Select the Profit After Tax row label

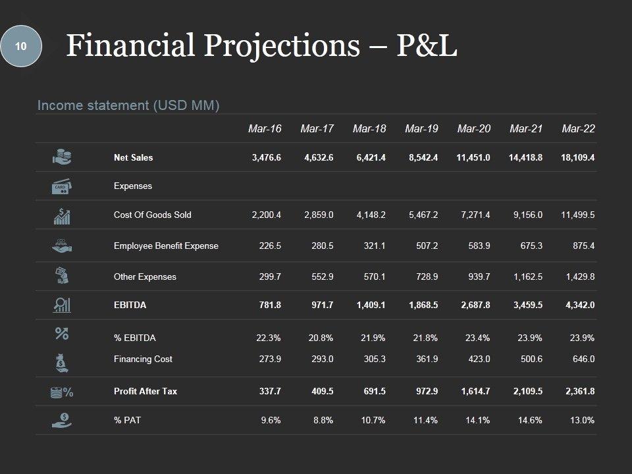point(145,392)
